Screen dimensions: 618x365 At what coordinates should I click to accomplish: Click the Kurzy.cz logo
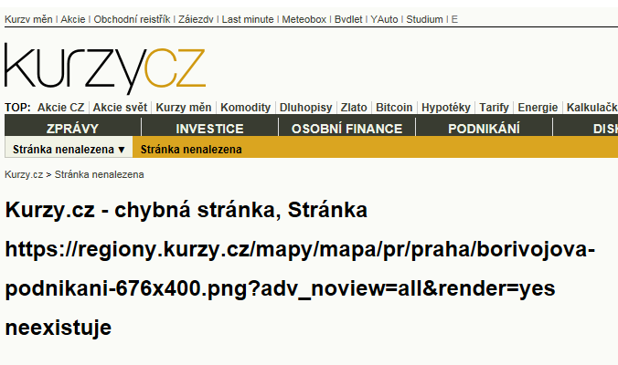coord(105,68)
